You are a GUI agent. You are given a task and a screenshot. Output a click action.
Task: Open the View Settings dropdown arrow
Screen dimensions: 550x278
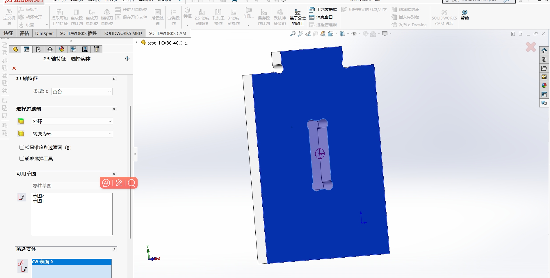390,34
